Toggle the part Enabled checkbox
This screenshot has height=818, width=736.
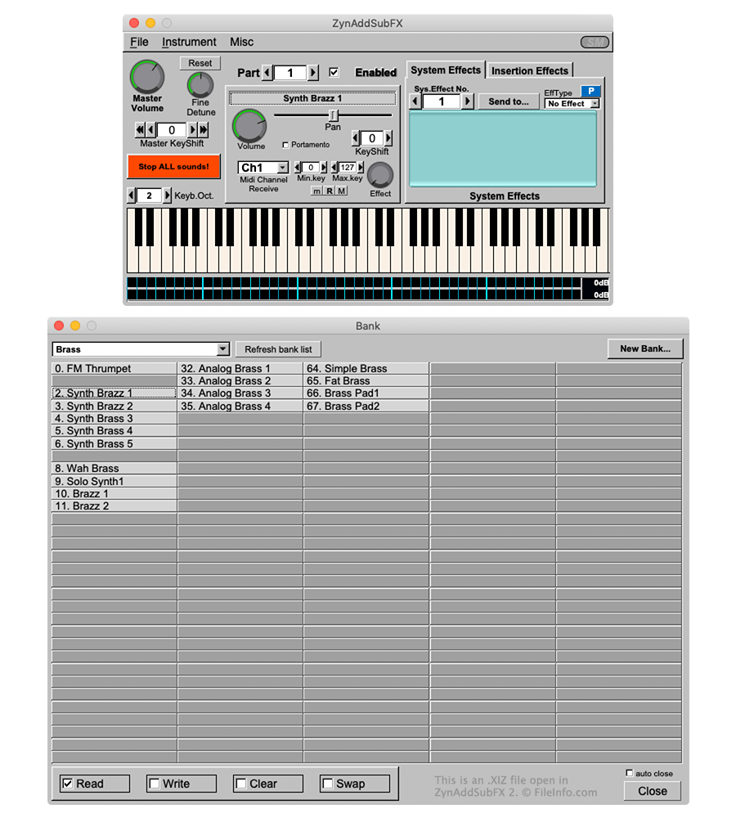[x=334, y=72]
